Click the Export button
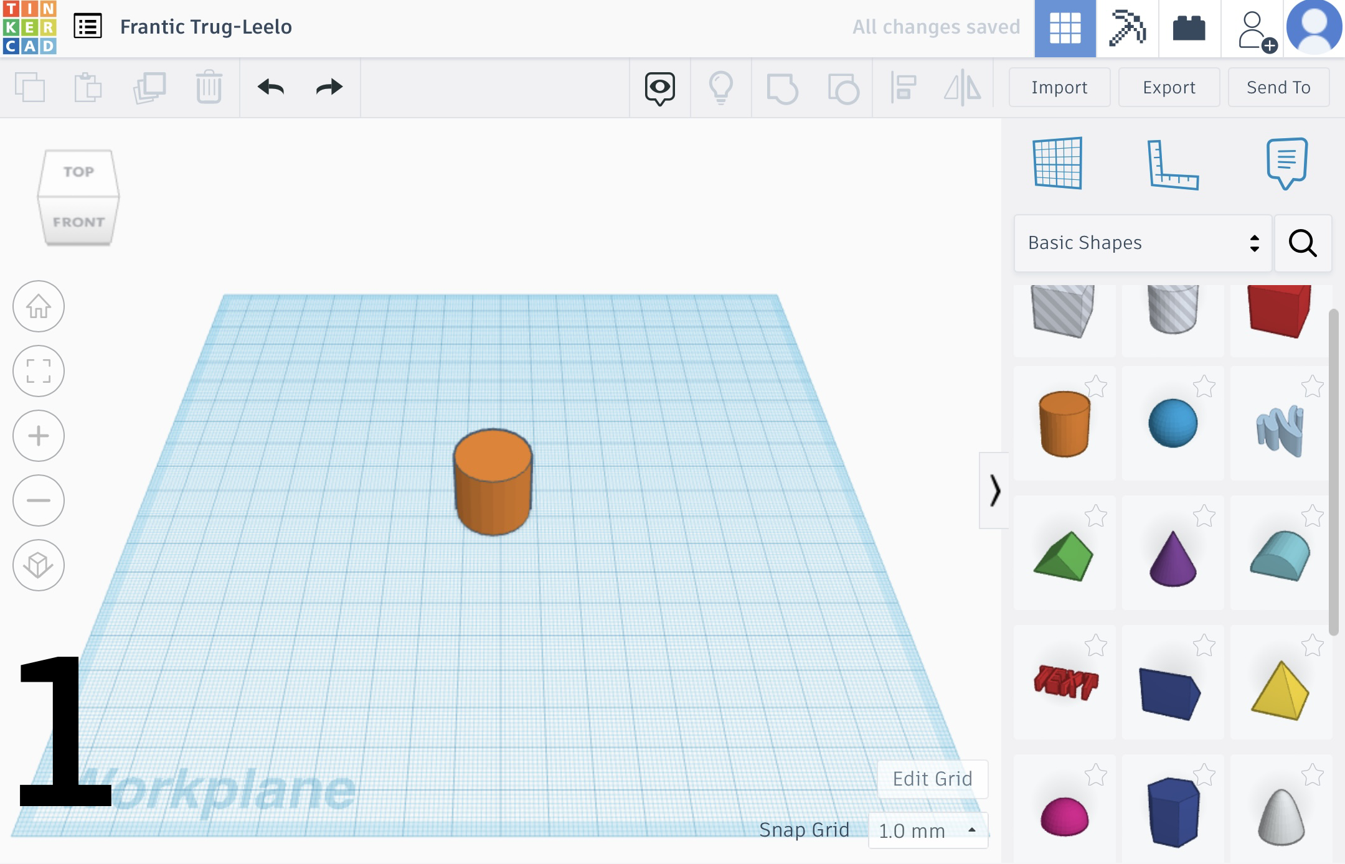 (x=1169, y=87)
